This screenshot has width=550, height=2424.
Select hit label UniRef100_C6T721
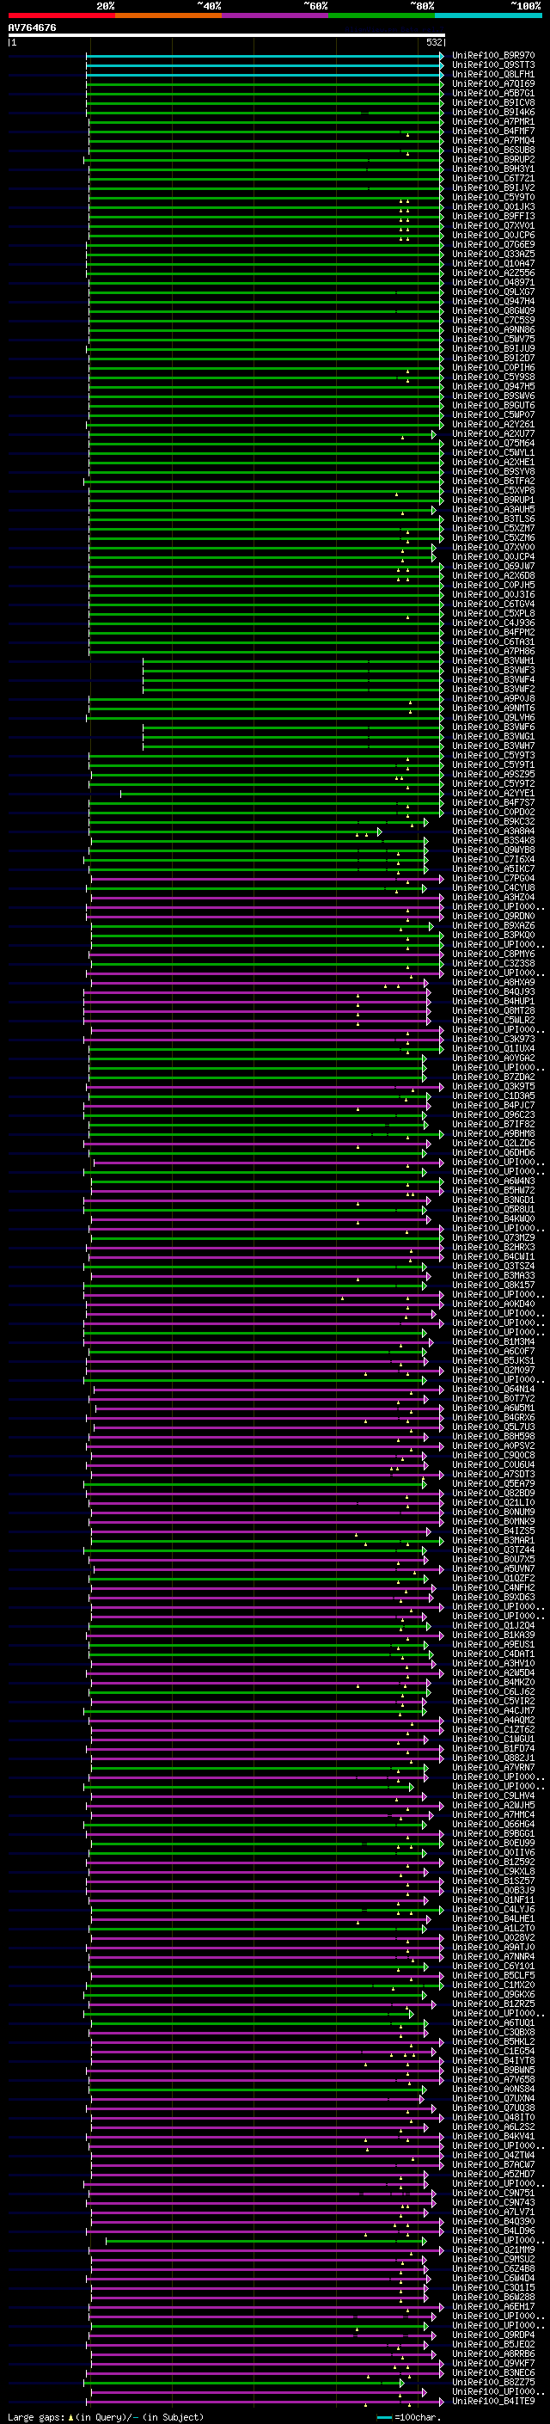click(493, 178)
